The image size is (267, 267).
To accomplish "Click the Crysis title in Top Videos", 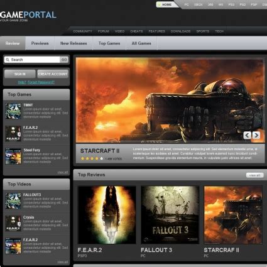I will click(x=29, y=217).
